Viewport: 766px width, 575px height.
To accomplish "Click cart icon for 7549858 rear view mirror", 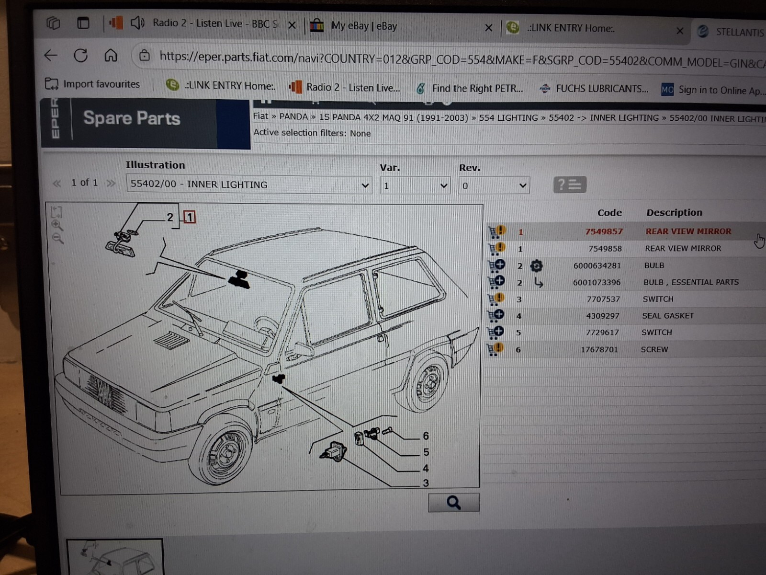I will click(496, 249).
